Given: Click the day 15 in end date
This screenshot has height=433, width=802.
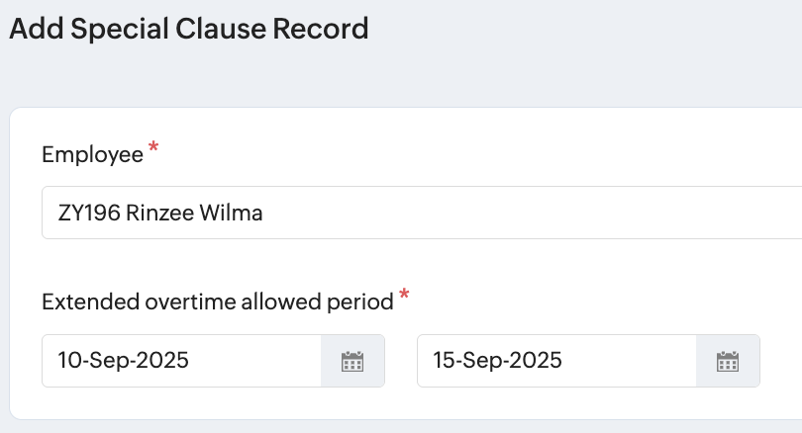Looking at the screenshot, I should (x=444, y=361).
